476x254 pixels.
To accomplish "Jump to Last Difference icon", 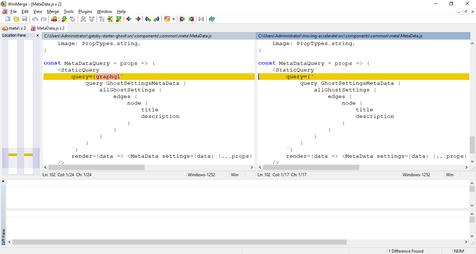I will click(x=119, y=19).
